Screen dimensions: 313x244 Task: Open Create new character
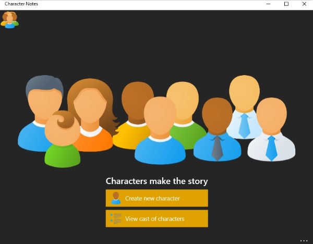pyautogui.click(x=157, y=198)
